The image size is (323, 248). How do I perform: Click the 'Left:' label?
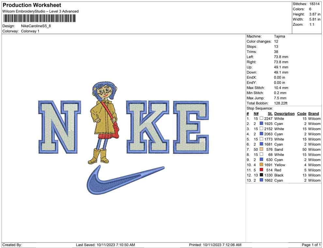click(250, 57)
